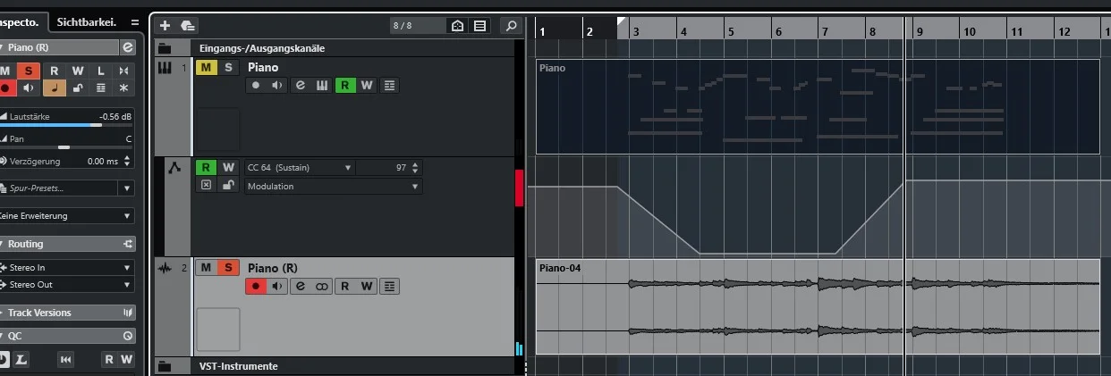Click bar 9 on the ruler

[919, 31]
